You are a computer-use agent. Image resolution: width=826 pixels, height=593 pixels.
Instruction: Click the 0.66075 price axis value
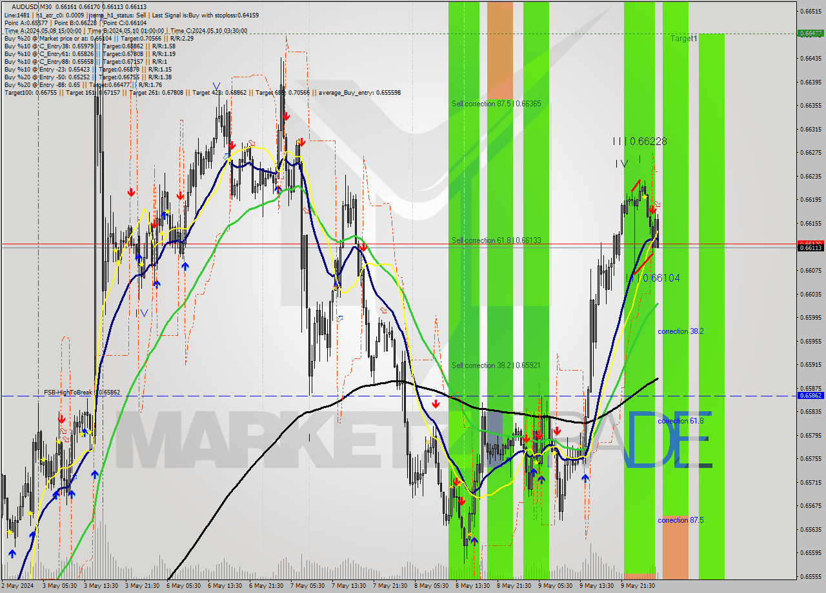point(811,271)
